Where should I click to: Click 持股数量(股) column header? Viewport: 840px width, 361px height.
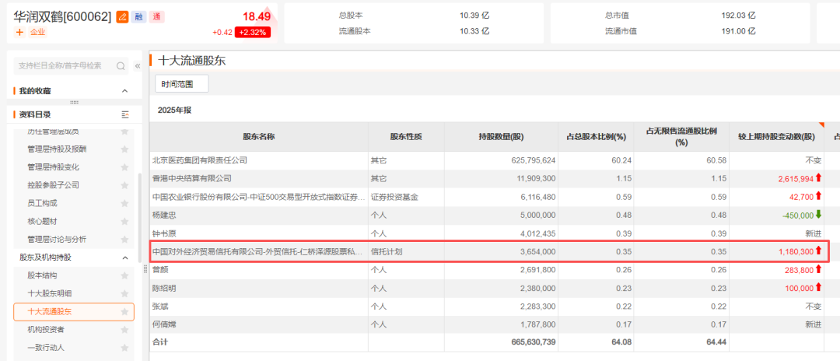click(x=501, y=137)
